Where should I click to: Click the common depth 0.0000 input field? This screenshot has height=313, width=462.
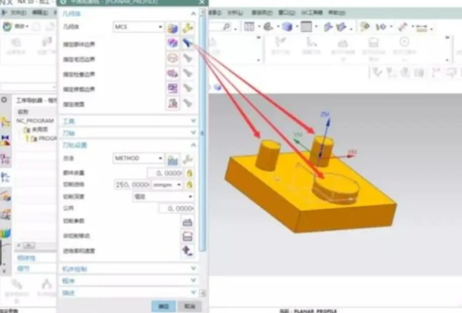176,208
